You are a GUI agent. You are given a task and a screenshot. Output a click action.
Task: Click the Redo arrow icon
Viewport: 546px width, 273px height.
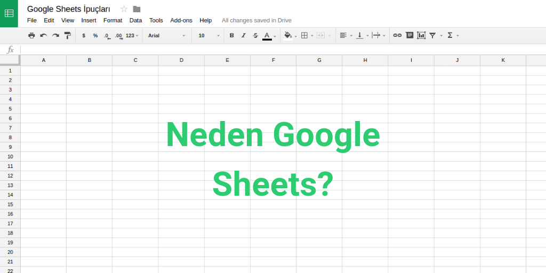click(x=55, y=36)
